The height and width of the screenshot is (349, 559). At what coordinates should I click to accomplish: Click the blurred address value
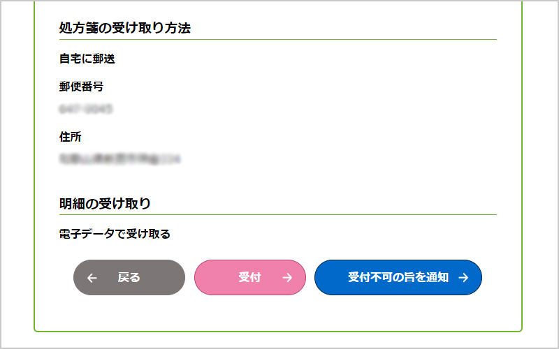(x=119, y=159)
